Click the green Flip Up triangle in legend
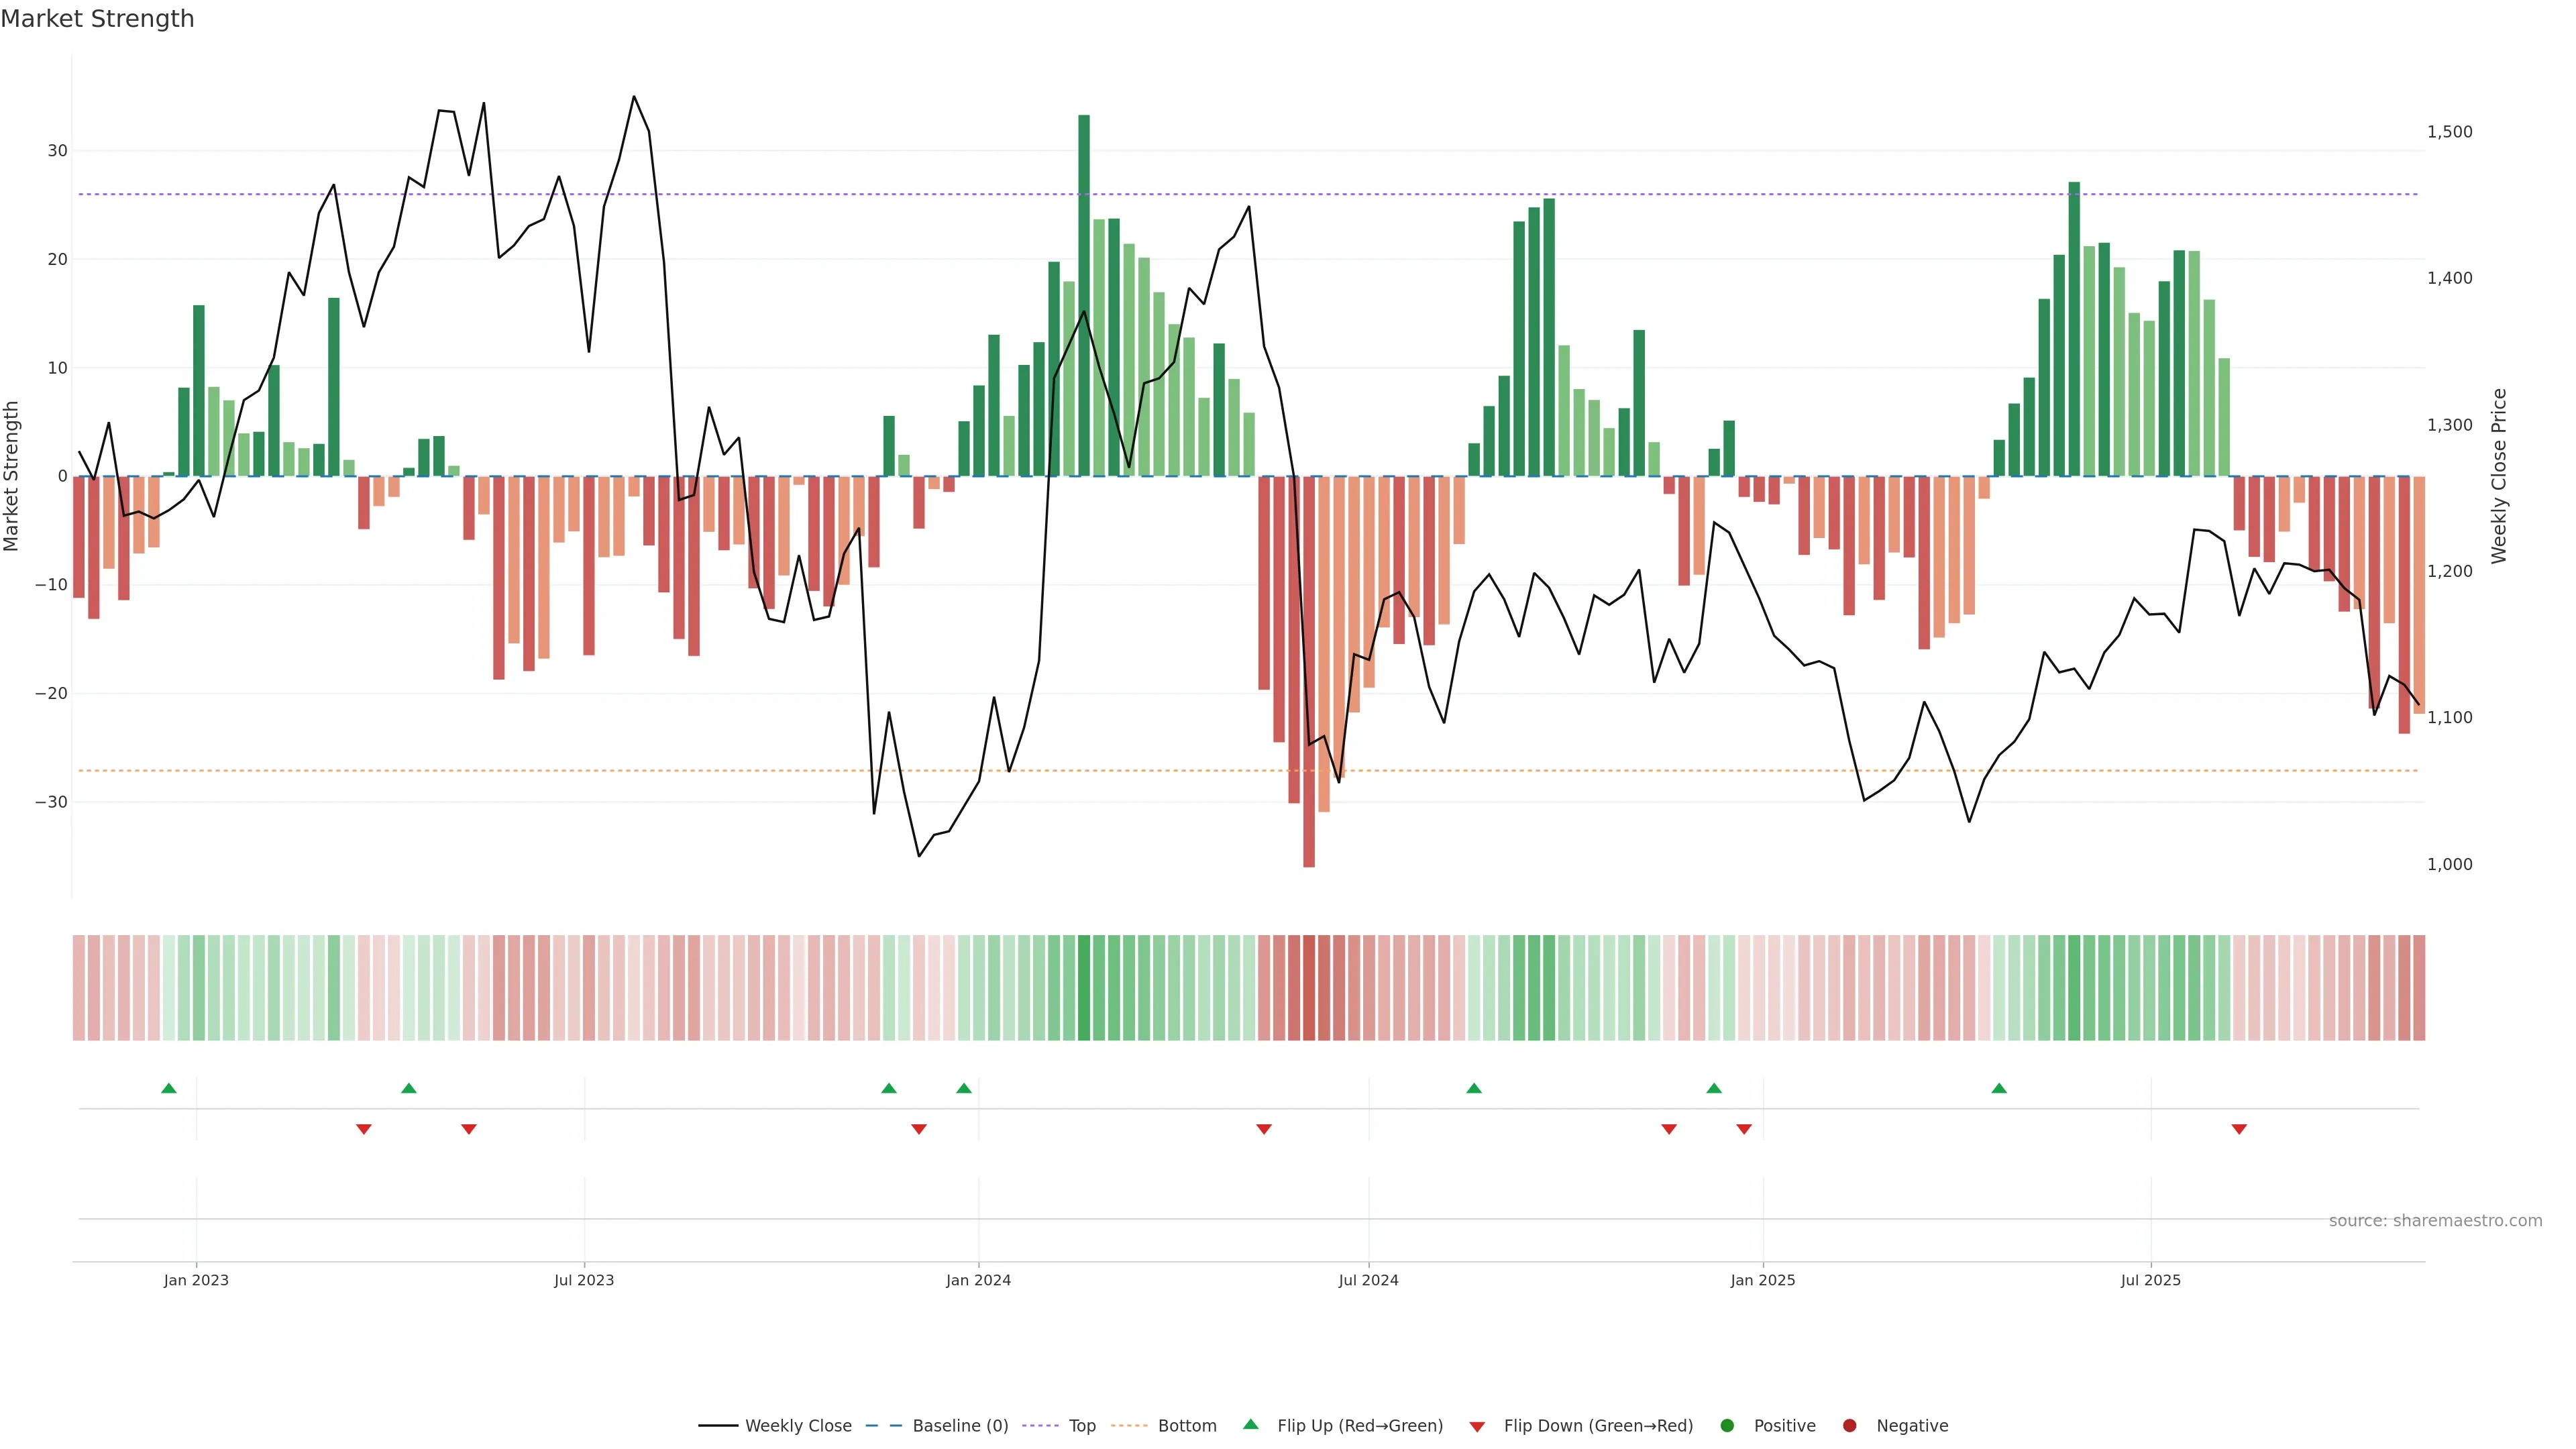Viewport: 2576px width, 1449px height. click(1250, 1424)
